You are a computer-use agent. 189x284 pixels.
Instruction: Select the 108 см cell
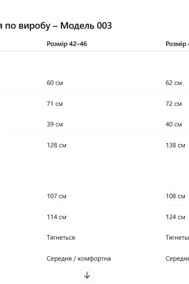pyautogui.click(x=175, y=196)
